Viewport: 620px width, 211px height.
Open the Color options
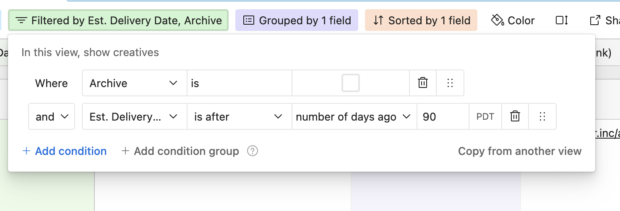coord(513,20)
